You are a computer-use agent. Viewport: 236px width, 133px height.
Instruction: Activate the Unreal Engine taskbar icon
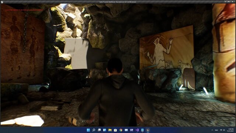(148, 130)
